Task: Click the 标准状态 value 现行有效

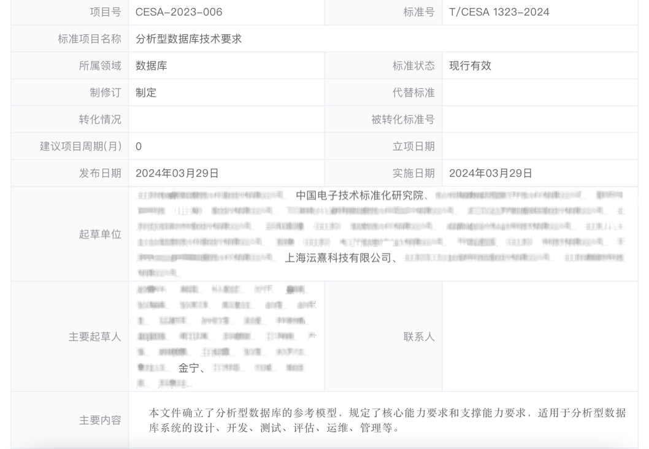Action: (470, 65)
